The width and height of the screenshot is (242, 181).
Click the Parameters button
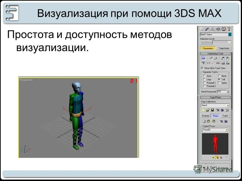coord(208,48)
